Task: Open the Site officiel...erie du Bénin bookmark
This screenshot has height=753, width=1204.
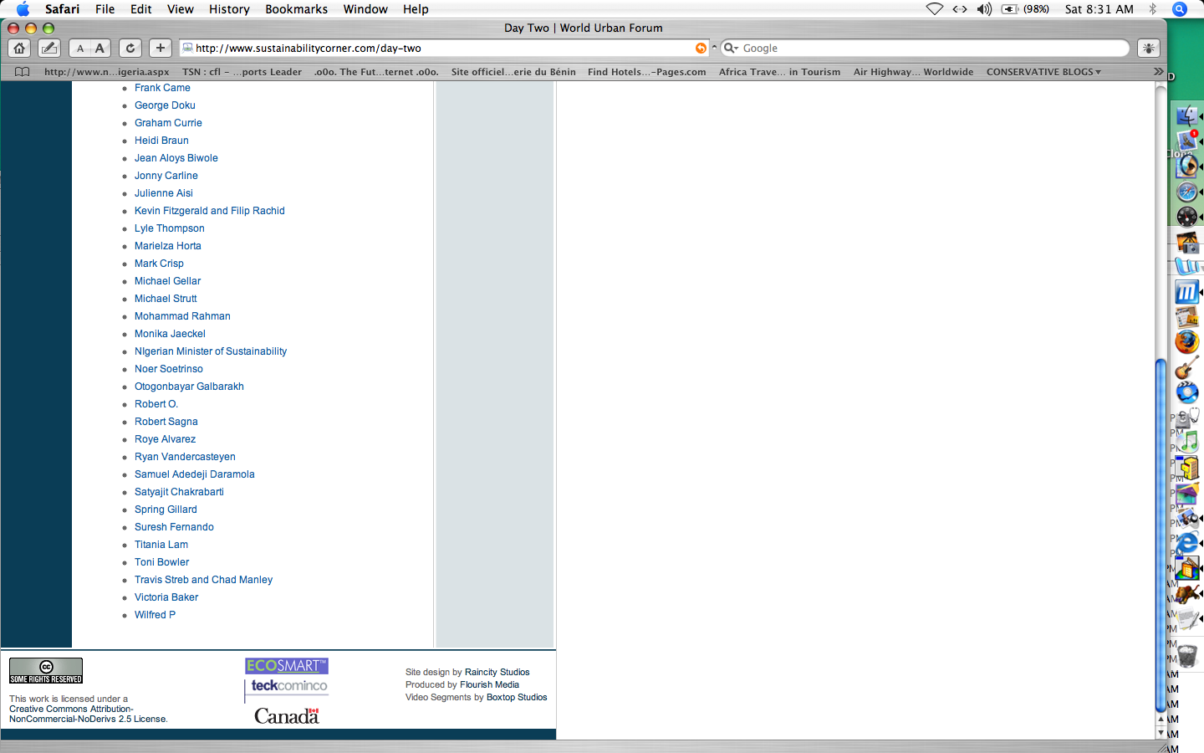Action: pos(513,72)
